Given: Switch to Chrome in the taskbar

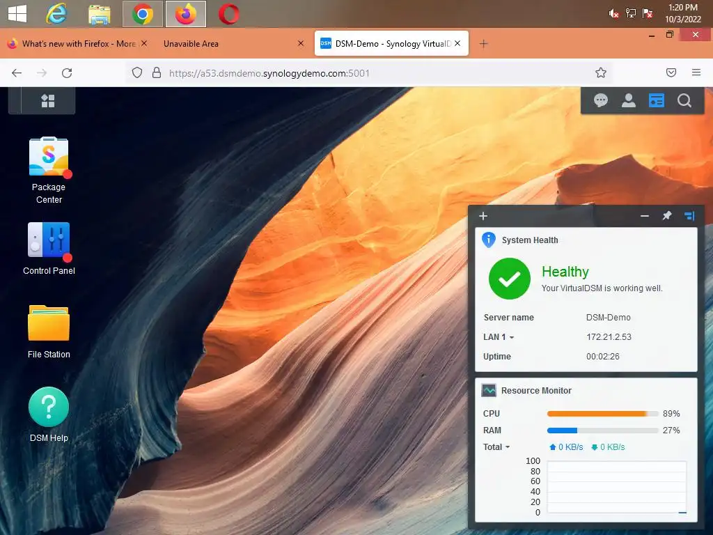Looking at the screenshot, I should tap(142, 14).
